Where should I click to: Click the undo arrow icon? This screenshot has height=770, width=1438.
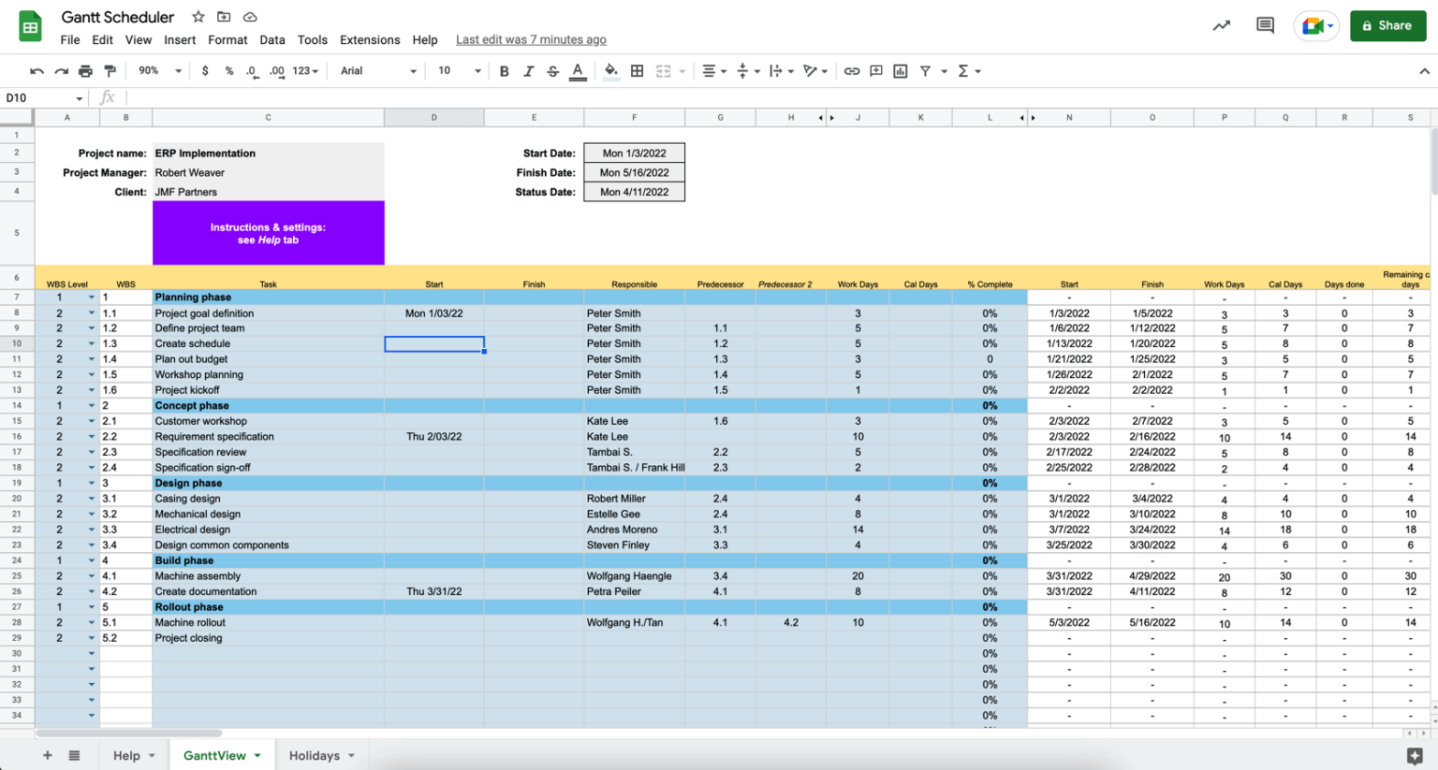coord(37,71)
